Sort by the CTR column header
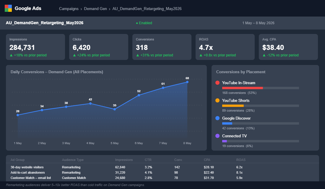 (148, 160)
